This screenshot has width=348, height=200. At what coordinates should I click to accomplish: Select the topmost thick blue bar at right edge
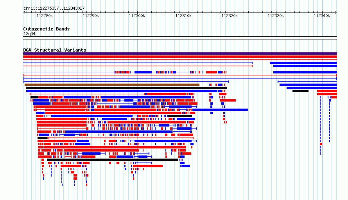303,63
